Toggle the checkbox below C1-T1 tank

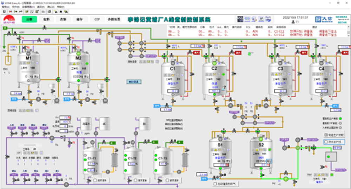coord(95,180)
